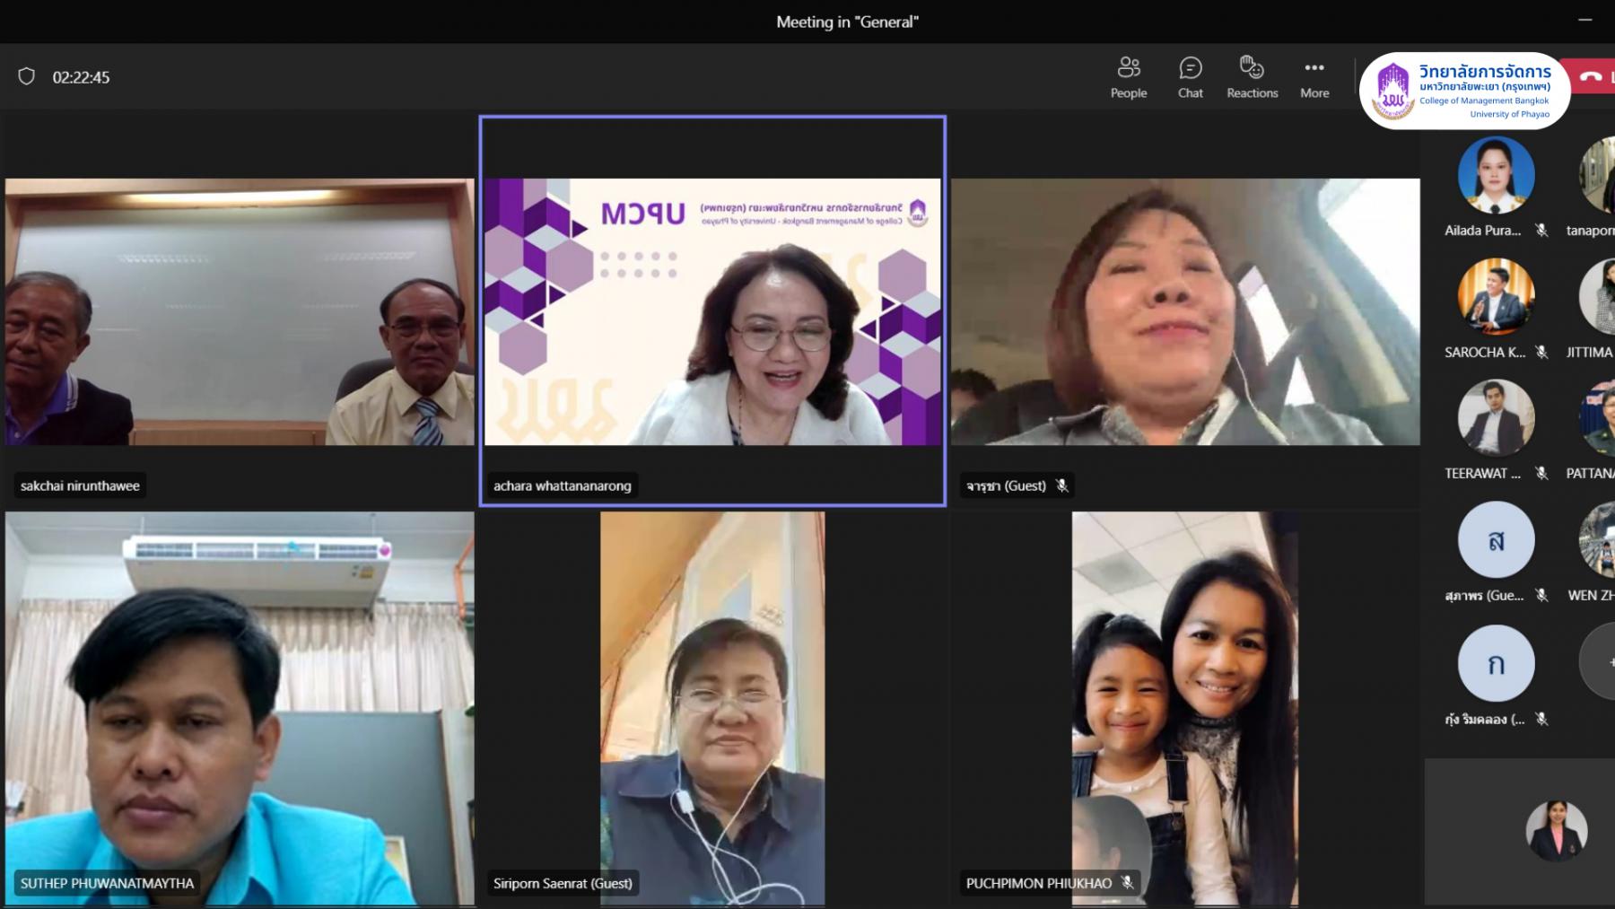Click muted mic icon beside SAROCHA K...
This screenshot has height=909, width=1615.
point(1541,352)
